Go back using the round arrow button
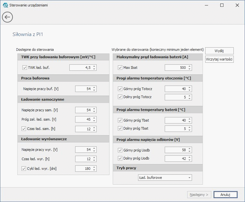The image size is (245, 202). coord(7,17)
